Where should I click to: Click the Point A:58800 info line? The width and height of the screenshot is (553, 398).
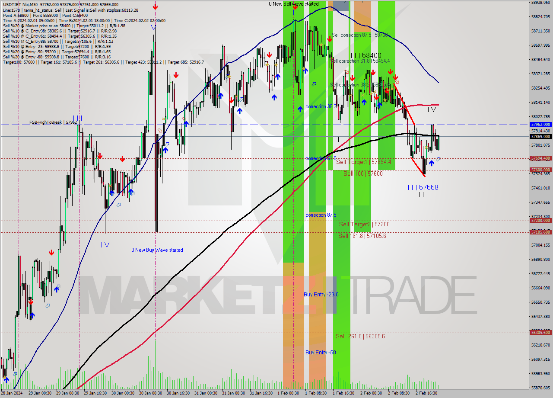tap(45, 15)
